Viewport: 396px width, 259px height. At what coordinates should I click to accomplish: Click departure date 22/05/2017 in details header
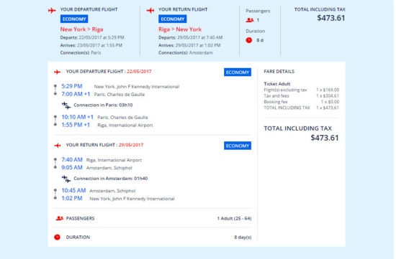tap(139, 72)
